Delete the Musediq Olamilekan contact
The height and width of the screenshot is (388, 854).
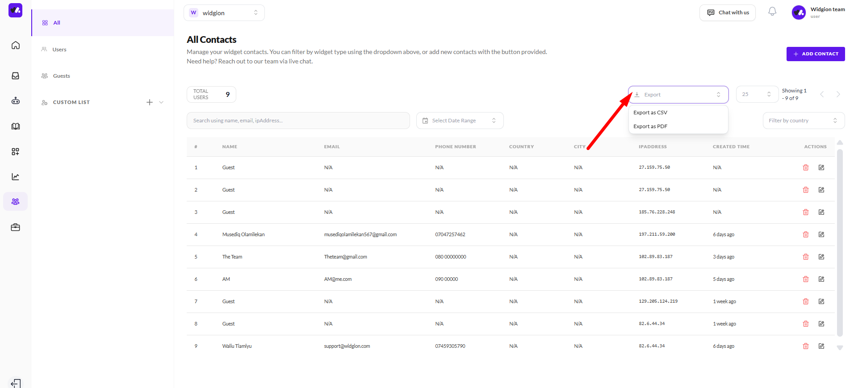pos(805,234)
